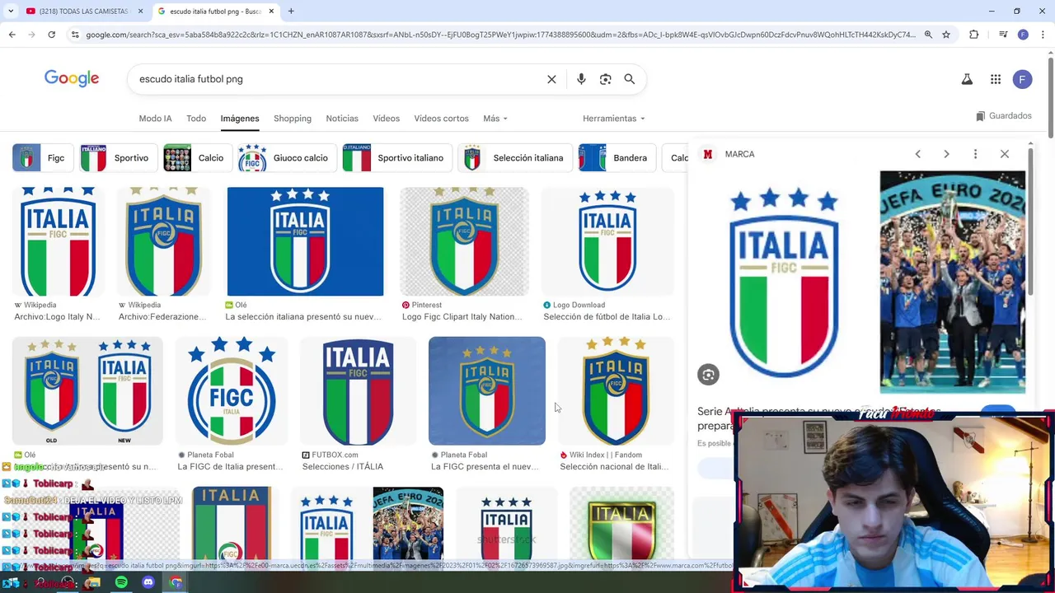
Task: Open media controls icon in Chrome toolbar
Action: click(x=1003, y=35)
